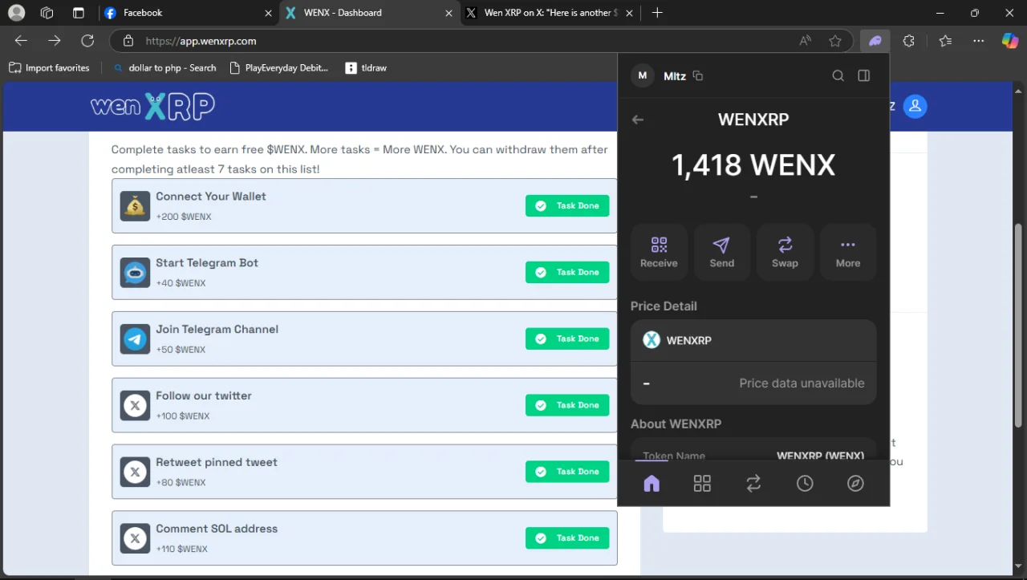Go back with the browser back arrow
The image size is (1027, 580).
21,41
